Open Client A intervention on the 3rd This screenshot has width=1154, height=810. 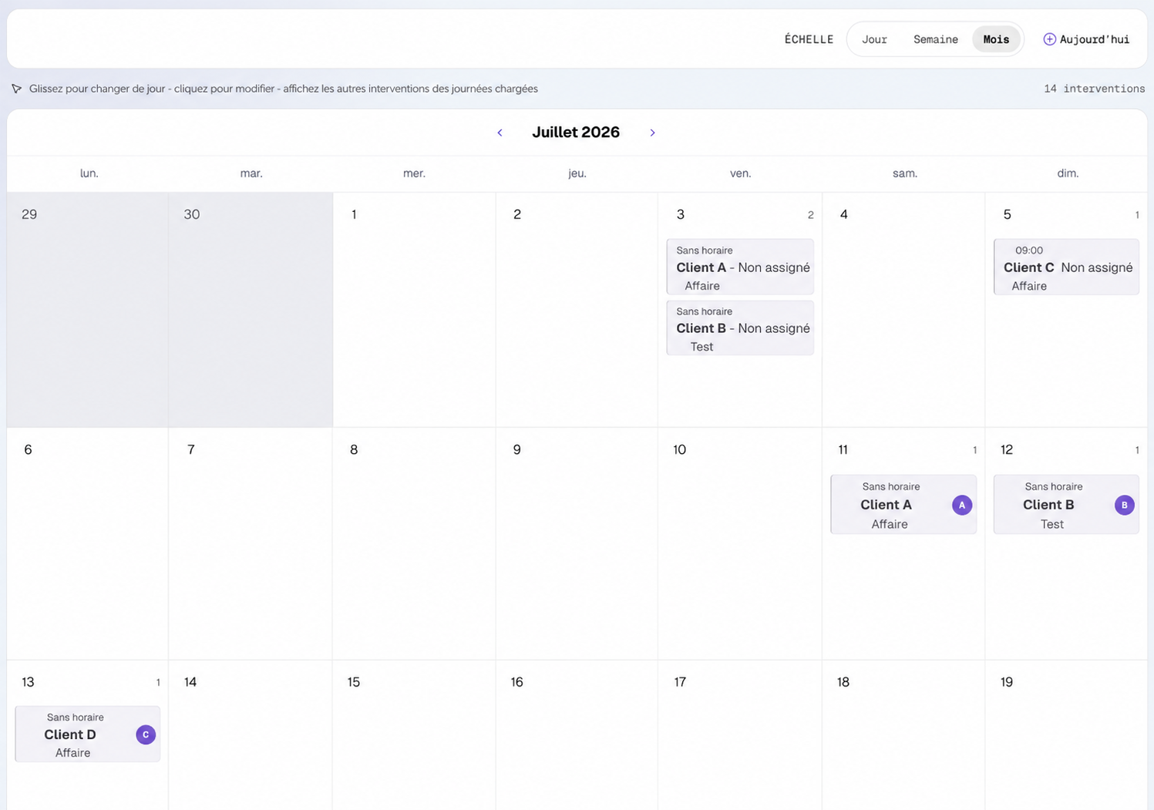pos(740,267)
